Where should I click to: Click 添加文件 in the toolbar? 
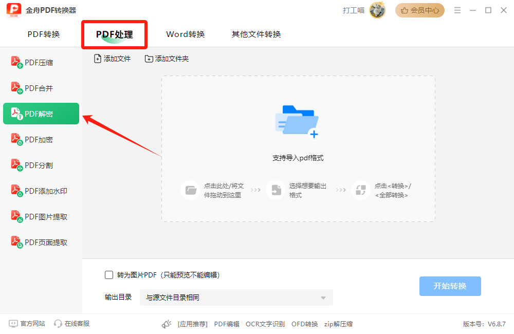112,59
